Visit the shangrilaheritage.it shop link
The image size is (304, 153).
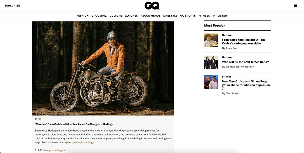click(54, 150)
